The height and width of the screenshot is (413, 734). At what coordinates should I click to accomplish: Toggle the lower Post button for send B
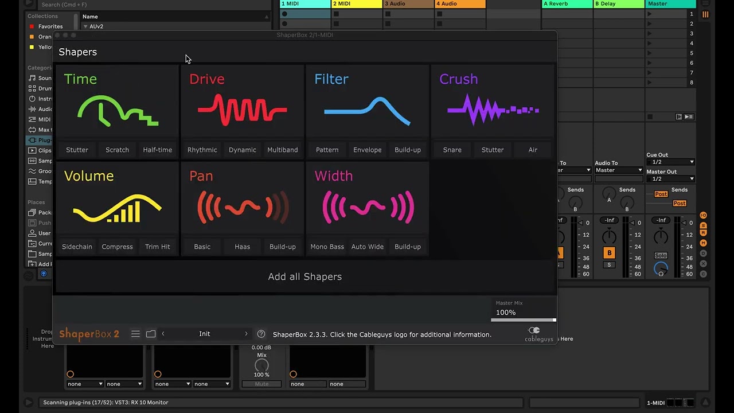pos(680,203)
